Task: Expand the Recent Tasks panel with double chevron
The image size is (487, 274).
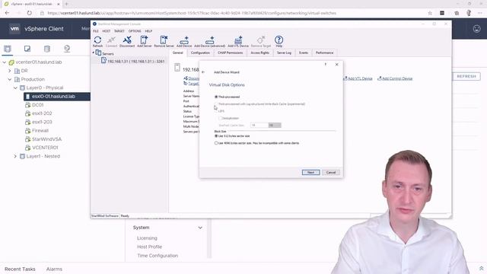Action: (482, 269)
